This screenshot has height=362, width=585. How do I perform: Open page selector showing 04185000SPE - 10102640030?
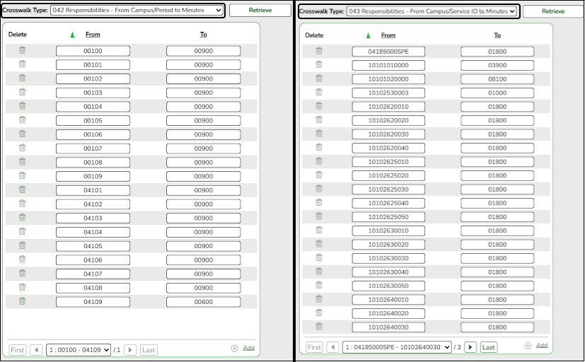tap(397, 347)
